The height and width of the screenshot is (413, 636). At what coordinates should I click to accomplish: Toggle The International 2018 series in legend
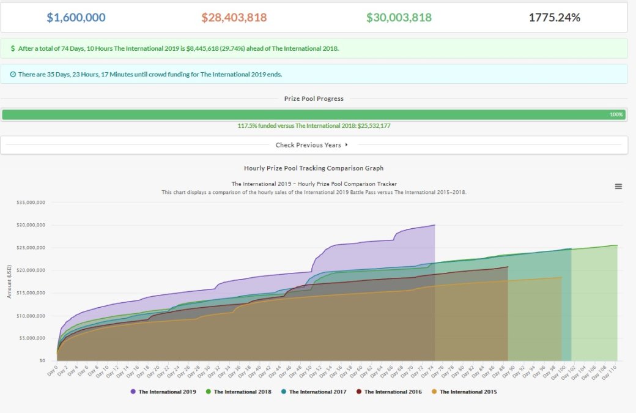pyautogui.click(x=239, y=392)
